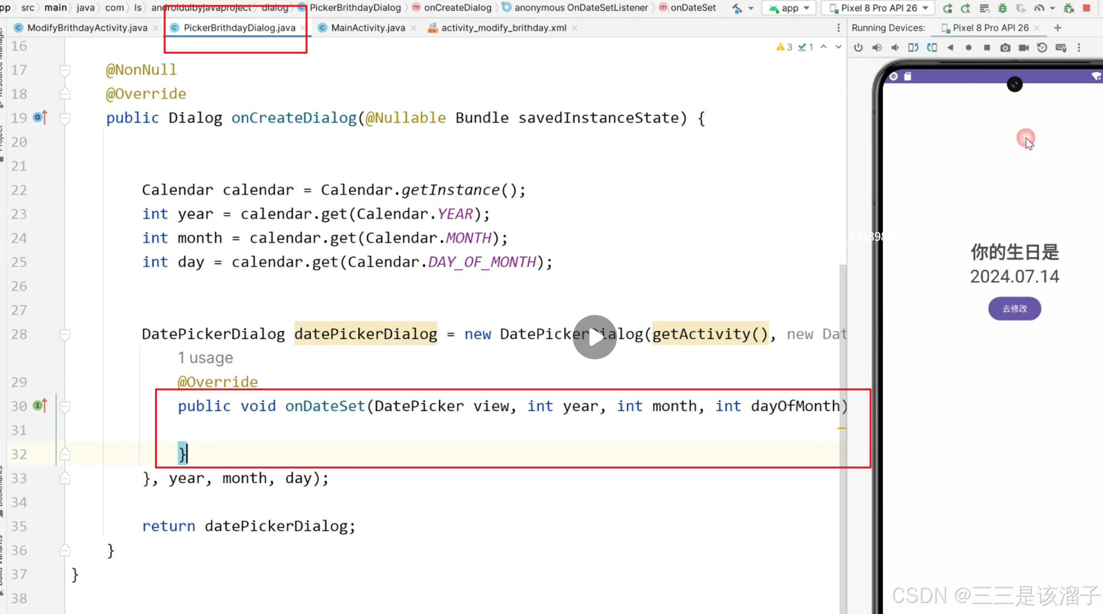Click the 'dialog' package breadcrumb
1103x614 pixels.
tap(275, 8)
